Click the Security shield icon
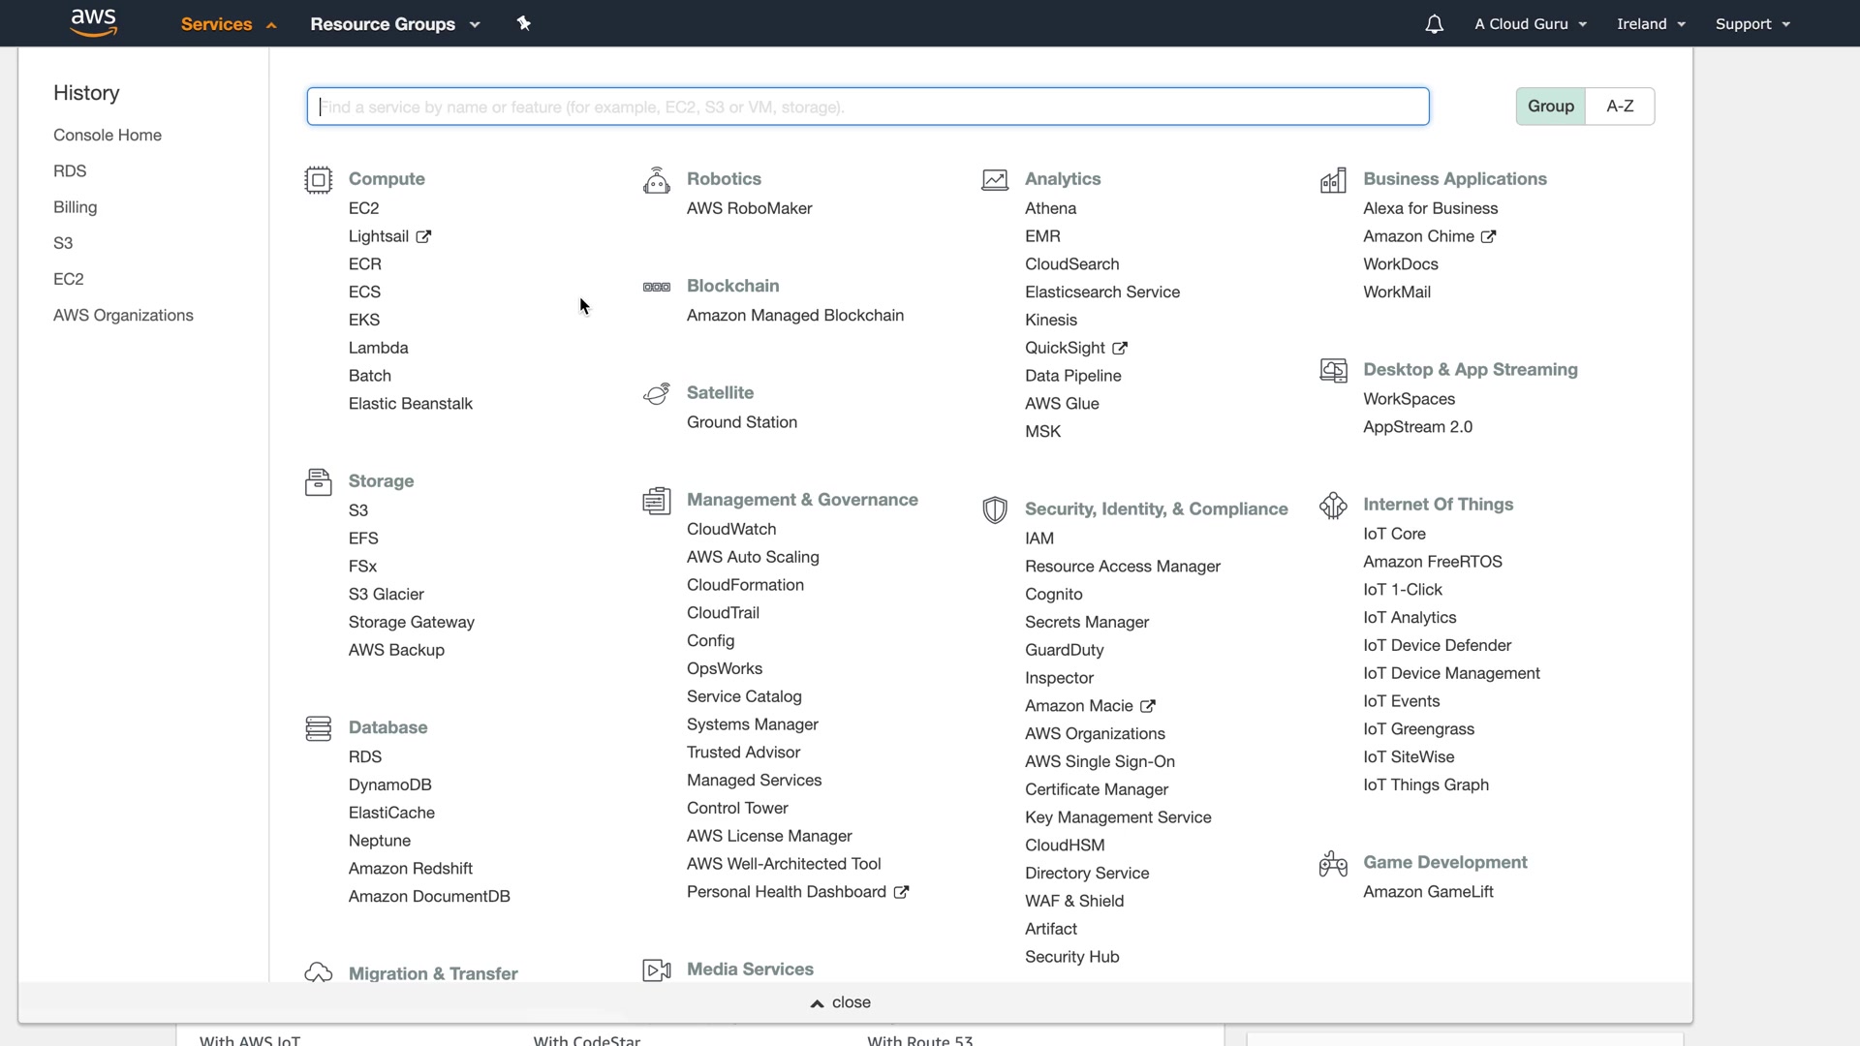1860x1046 pixels. click(994, 509)
